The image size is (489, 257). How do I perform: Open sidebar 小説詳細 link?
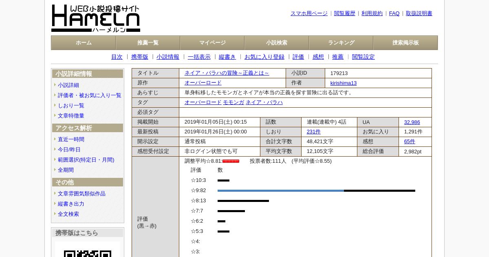click(x=68, y=85)
